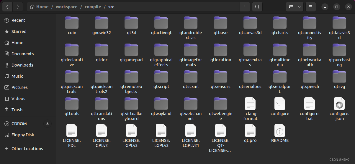Screen dimensions: 355x164
Task: Select the README file
Action: (x=280, y=133)
